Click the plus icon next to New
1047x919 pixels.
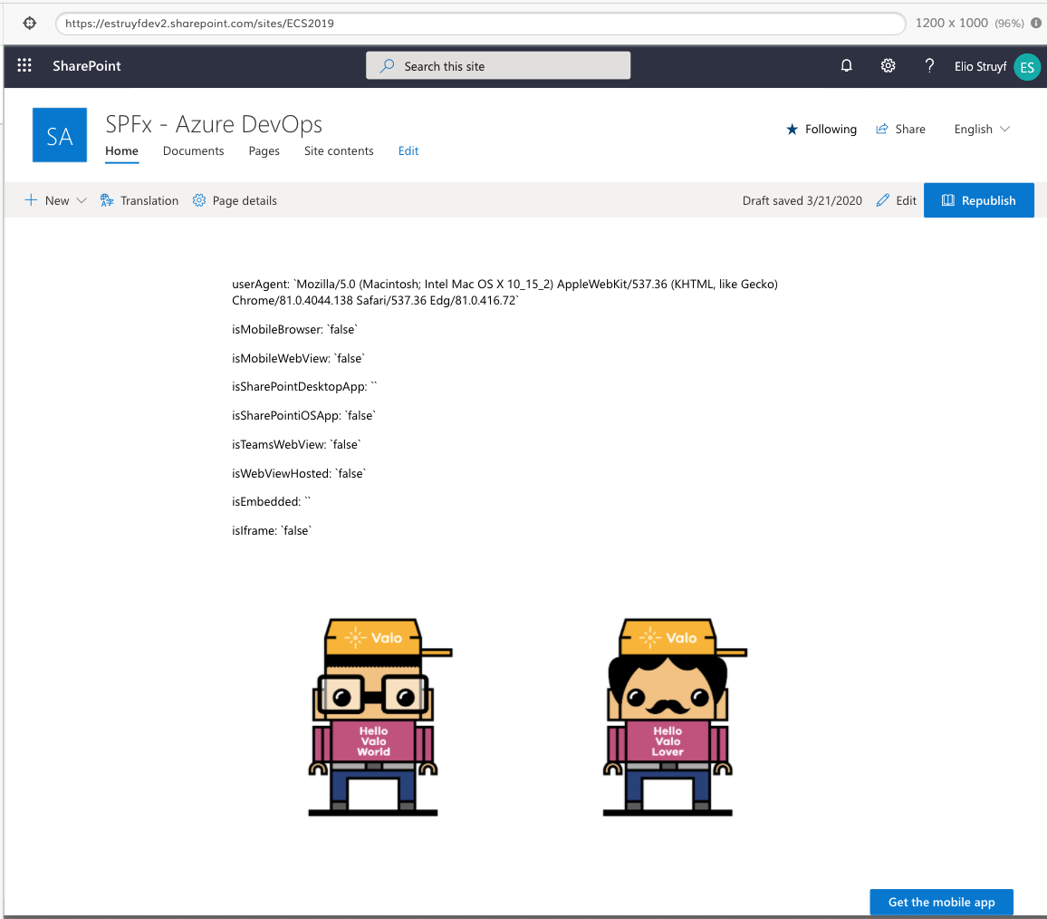pos(31,199)
